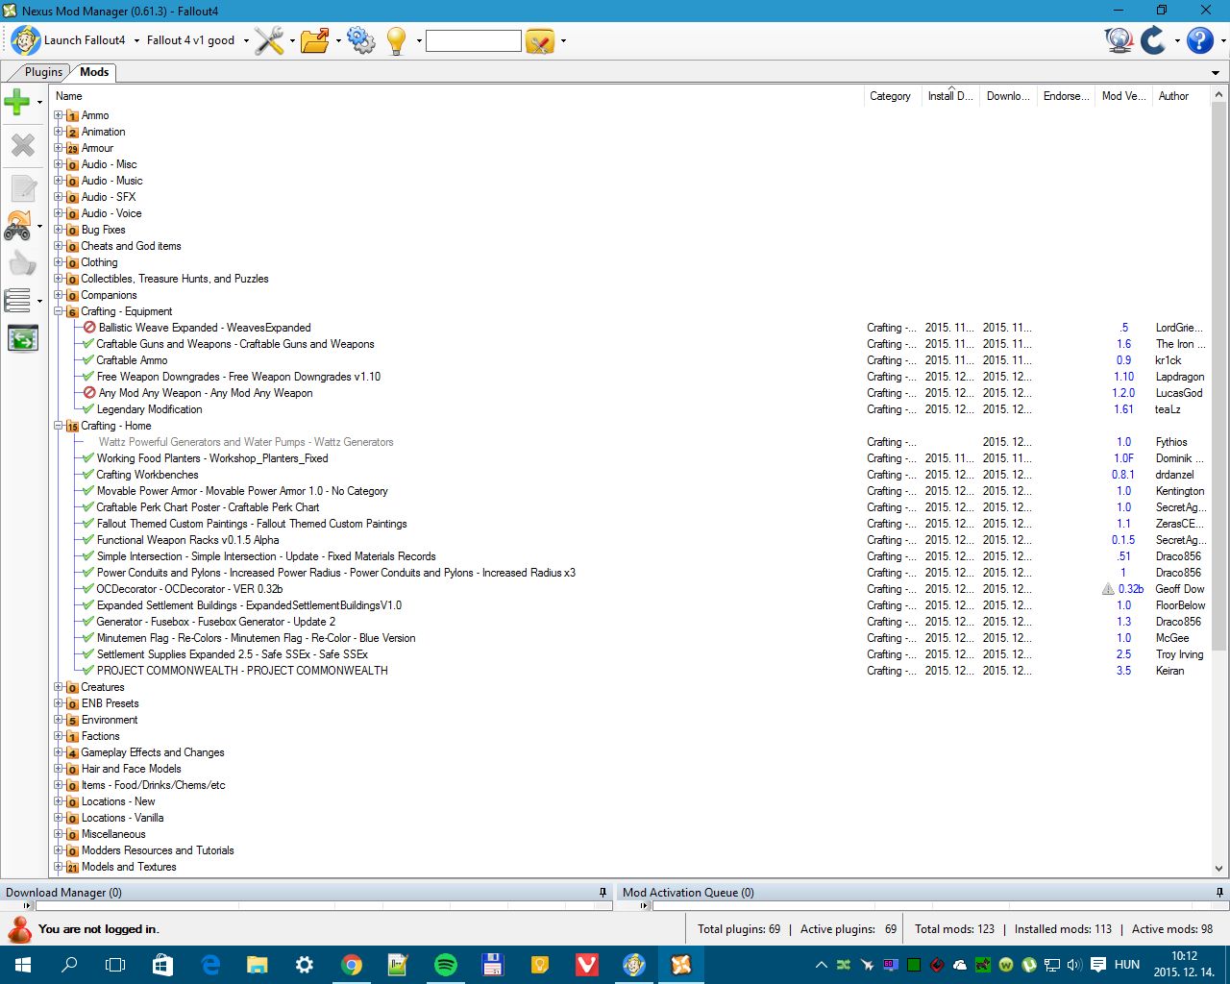This screenshot has height=984, width=1230.
Task: Click the grey X delete mod icon
Action: tap(22, 145)
